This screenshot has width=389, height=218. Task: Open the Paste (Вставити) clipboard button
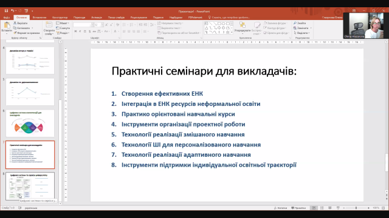[7, 28]
